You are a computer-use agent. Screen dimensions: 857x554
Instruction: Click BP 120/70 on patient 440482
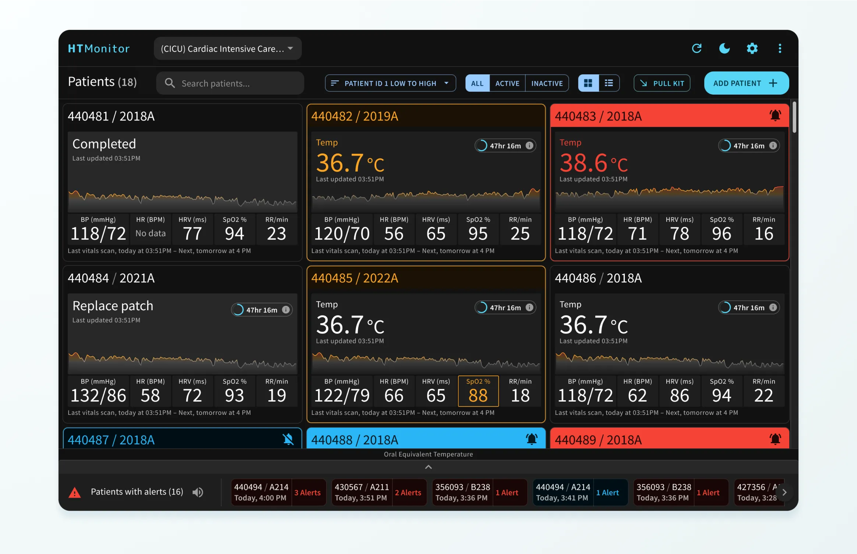coord(342,229)
